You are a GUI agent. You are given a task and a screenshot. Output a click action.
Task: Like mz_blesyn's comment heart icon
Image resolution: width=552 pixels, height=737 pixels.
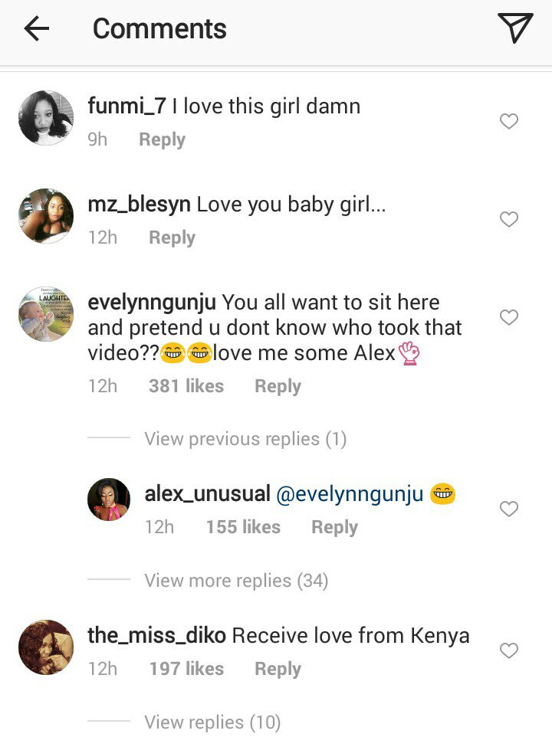click(x=509, y=219)
